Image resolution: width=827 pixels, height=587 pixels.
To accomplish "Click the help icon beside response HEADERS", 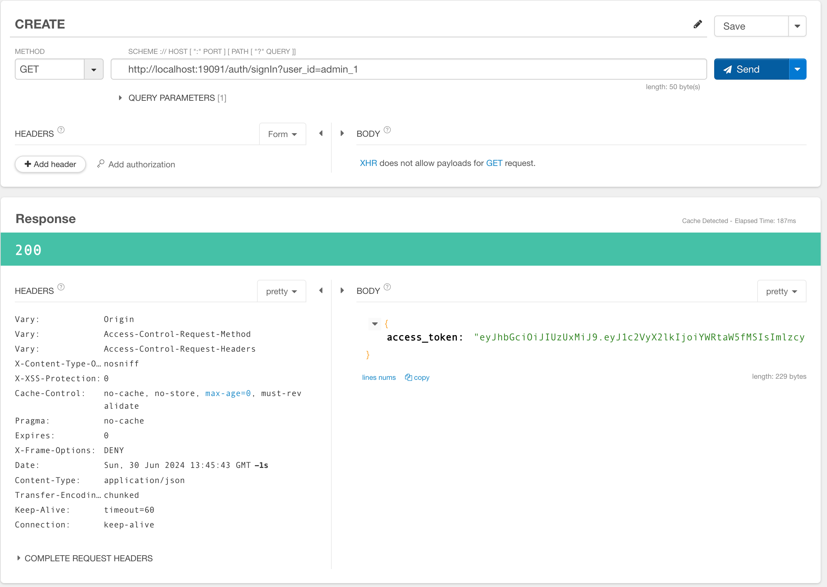I will 61,287.
